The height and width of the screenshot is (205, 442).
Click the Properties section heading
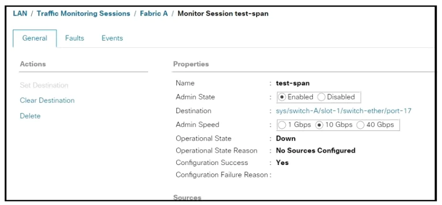click(191, 64)
